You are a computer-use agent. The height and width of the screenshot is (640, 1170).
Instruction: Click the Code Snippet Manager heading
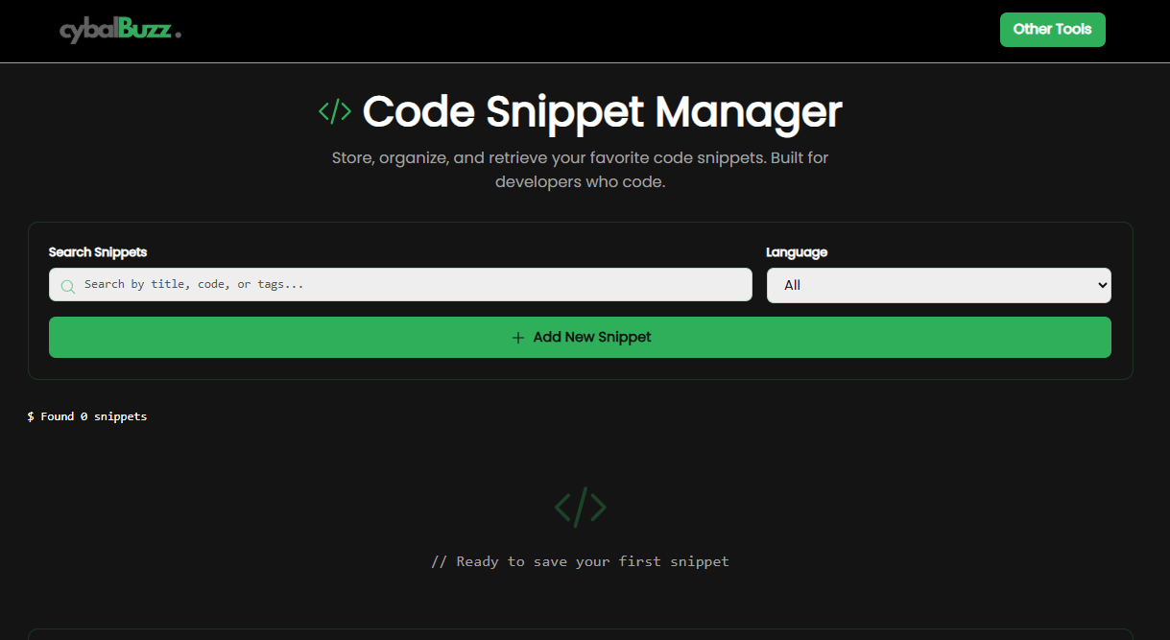602,111
